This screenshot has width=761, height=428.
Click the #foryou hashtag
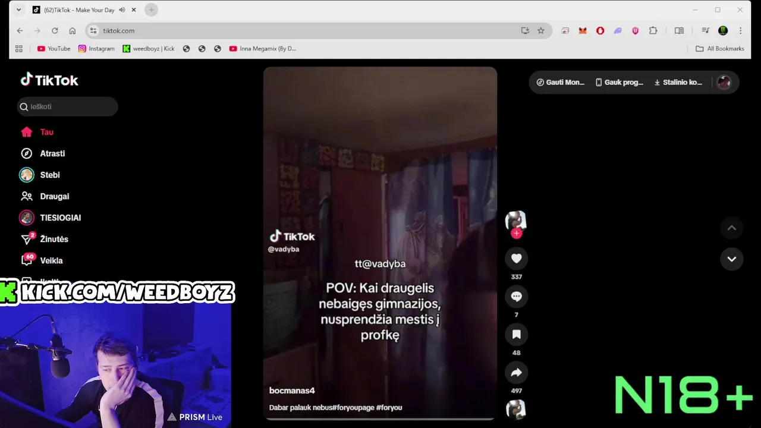click(389, 407)
